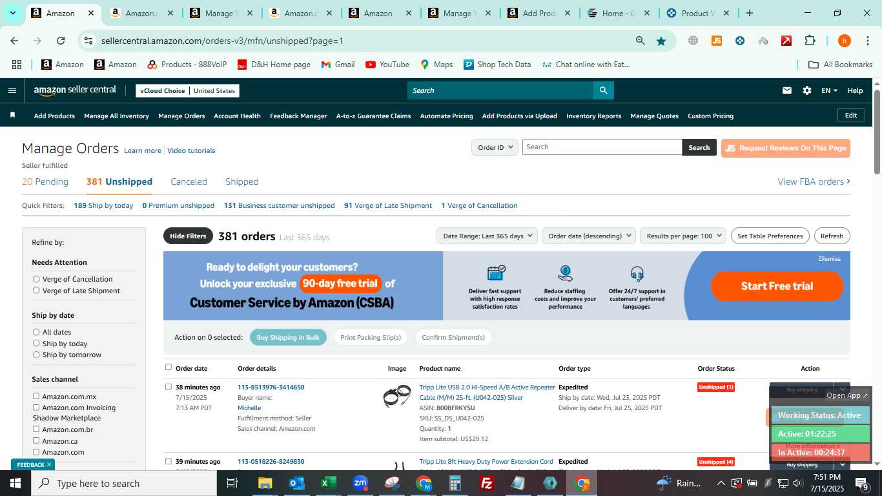Open the browser extensions puzzle icon

(x=810, y=41)
